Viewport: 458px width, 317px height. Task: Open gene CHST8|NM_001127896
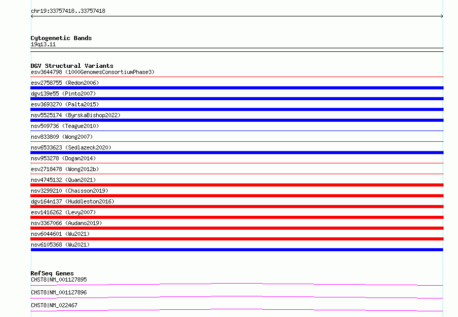click(59, 292)
